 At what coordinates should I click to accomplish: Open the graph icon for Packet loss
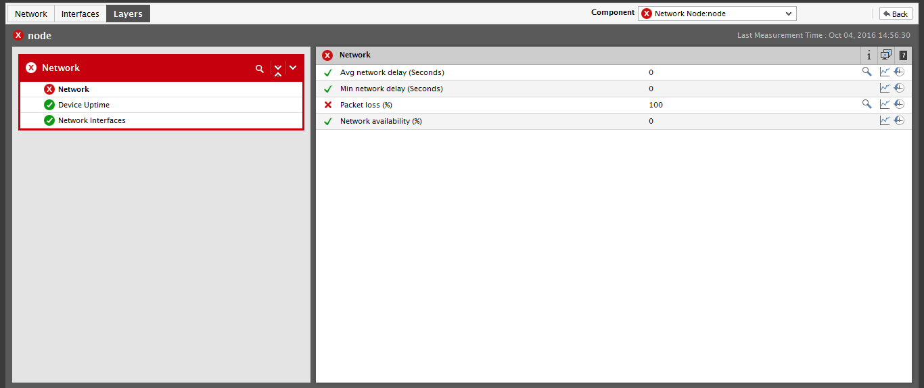click(885, 104)
